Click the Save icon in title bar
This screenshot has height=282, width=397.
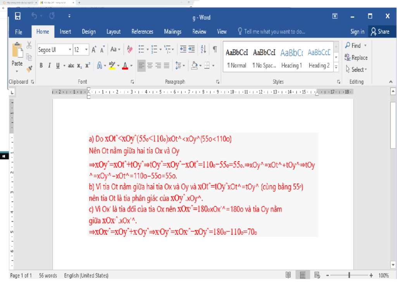pyautogui.click(x=18, y=16)
